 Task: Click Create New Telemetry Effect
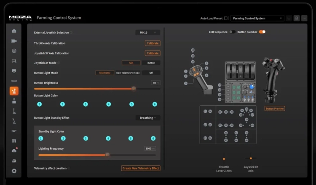141,168
